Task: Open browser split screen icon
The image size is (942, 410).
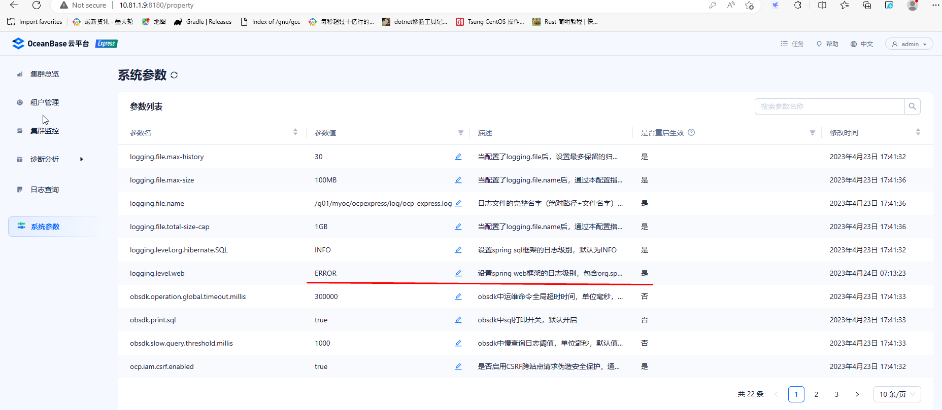Action: click(822, 5)
